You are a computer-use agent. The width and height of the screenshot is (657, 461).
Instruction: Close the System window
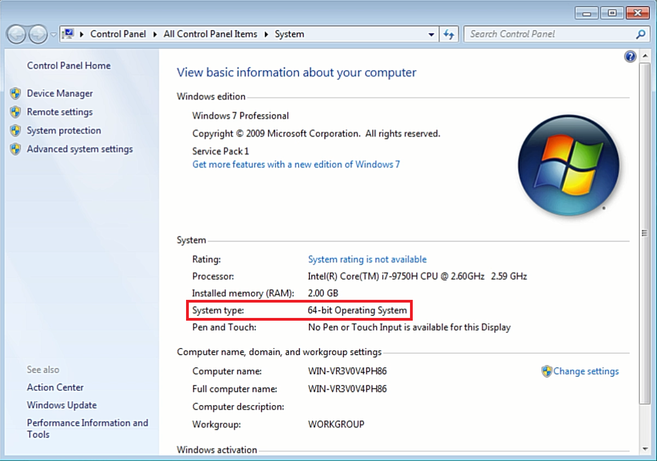638,13
